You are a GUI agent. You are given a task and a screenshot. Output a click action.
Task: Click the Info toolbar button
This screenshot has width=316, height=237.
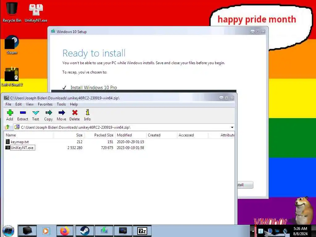[x=87, y=115]
